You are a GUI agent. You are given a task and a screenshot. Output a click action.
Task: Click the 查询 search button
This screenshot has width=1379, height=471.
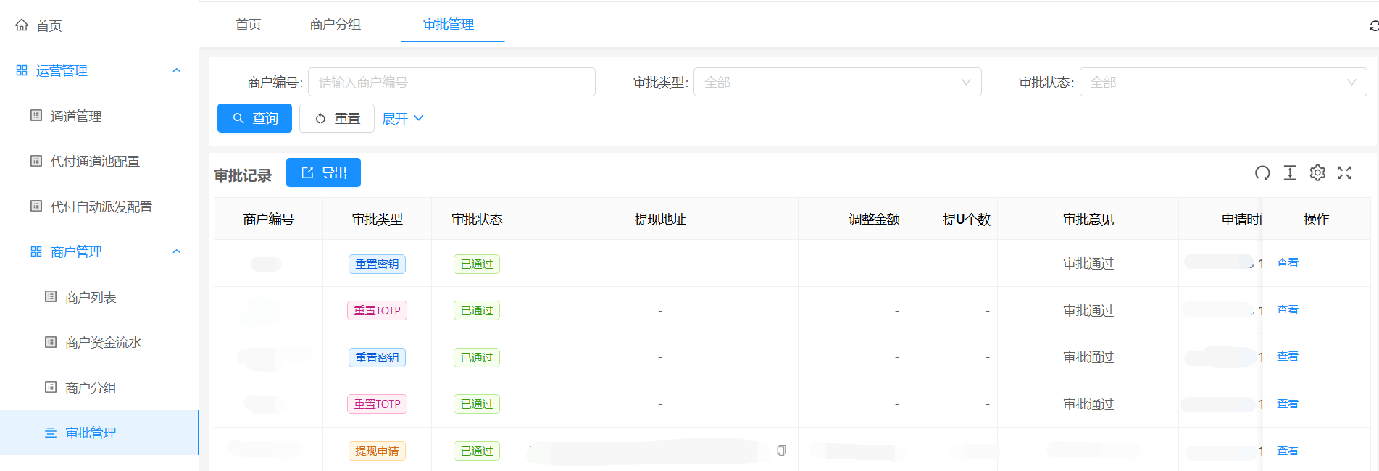click(254, 118)
